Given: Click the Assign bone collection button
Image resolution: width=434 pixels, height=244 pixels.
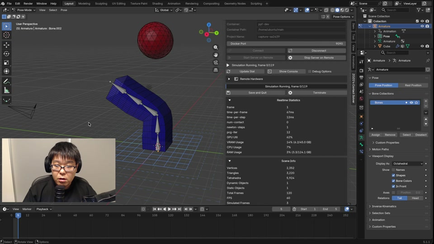Looking at the screenshot, I should pyautogui.click(x=375, y=135).
